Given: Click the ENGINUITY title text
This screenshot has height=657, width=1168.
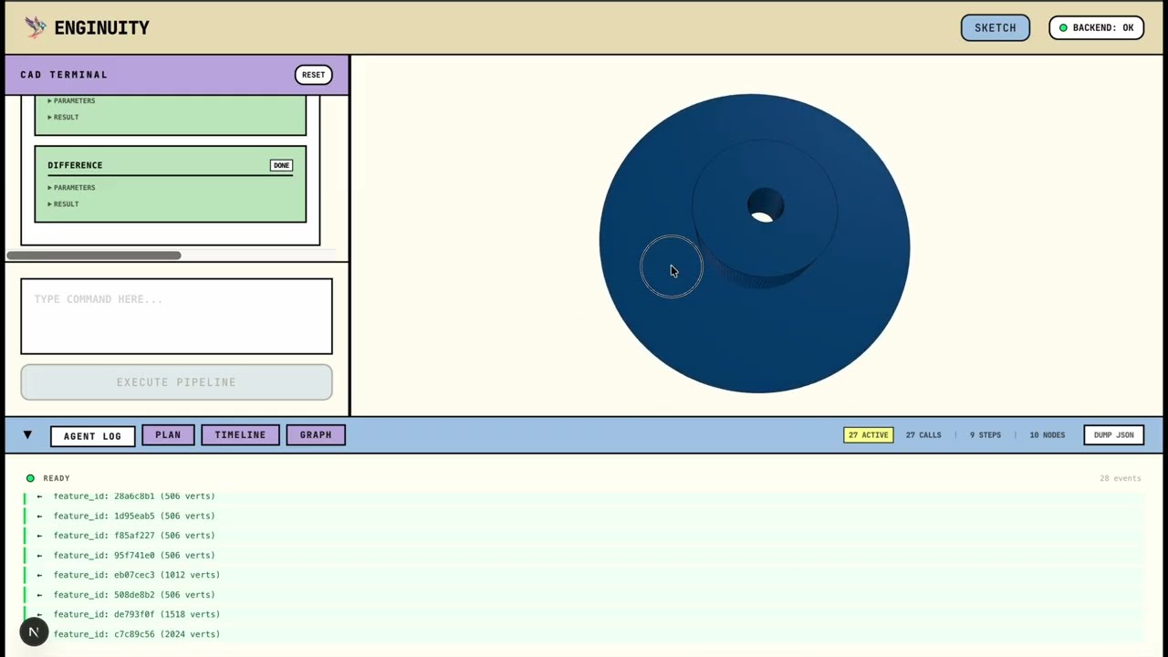Looking at the screenshot, I should [101, 28].
